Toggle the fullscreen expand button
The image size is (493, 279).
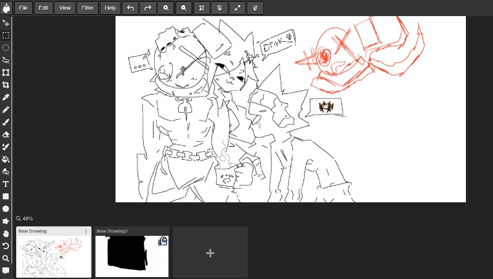click(237, 8)
